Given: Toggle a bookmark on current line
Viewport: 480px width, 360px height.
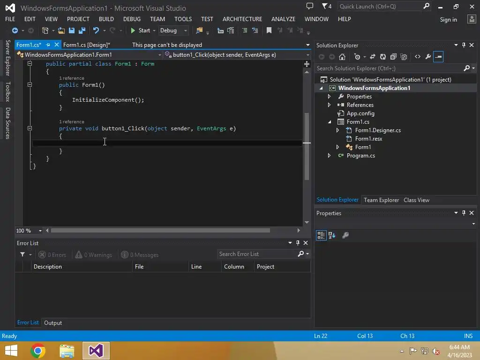Looking at the screenshot, I should pyautogui.click(x=269, y=30).
